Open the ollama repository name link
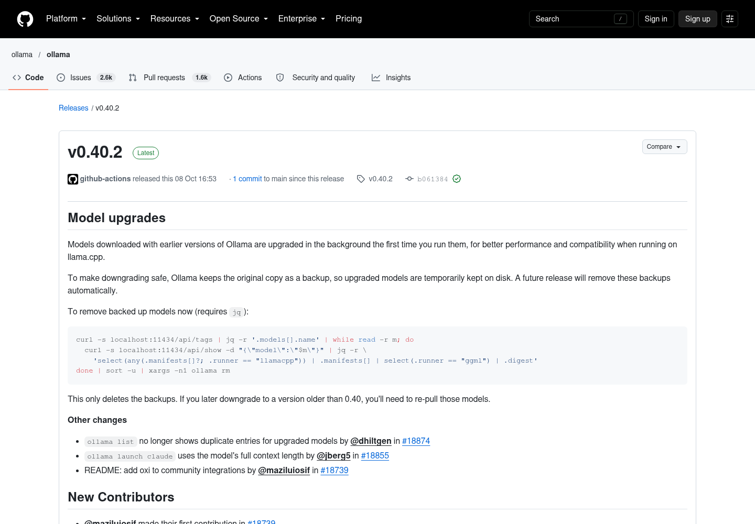The height and width of the screenshot is (524, 755). 58,54
